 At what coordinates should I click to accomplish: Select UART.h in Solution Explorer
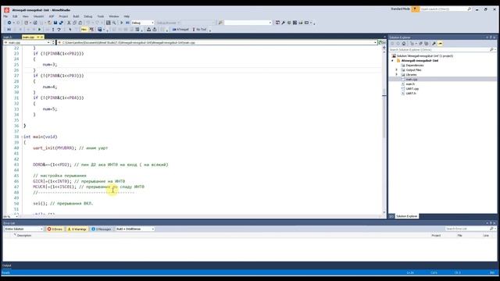[x=411, y=94]
